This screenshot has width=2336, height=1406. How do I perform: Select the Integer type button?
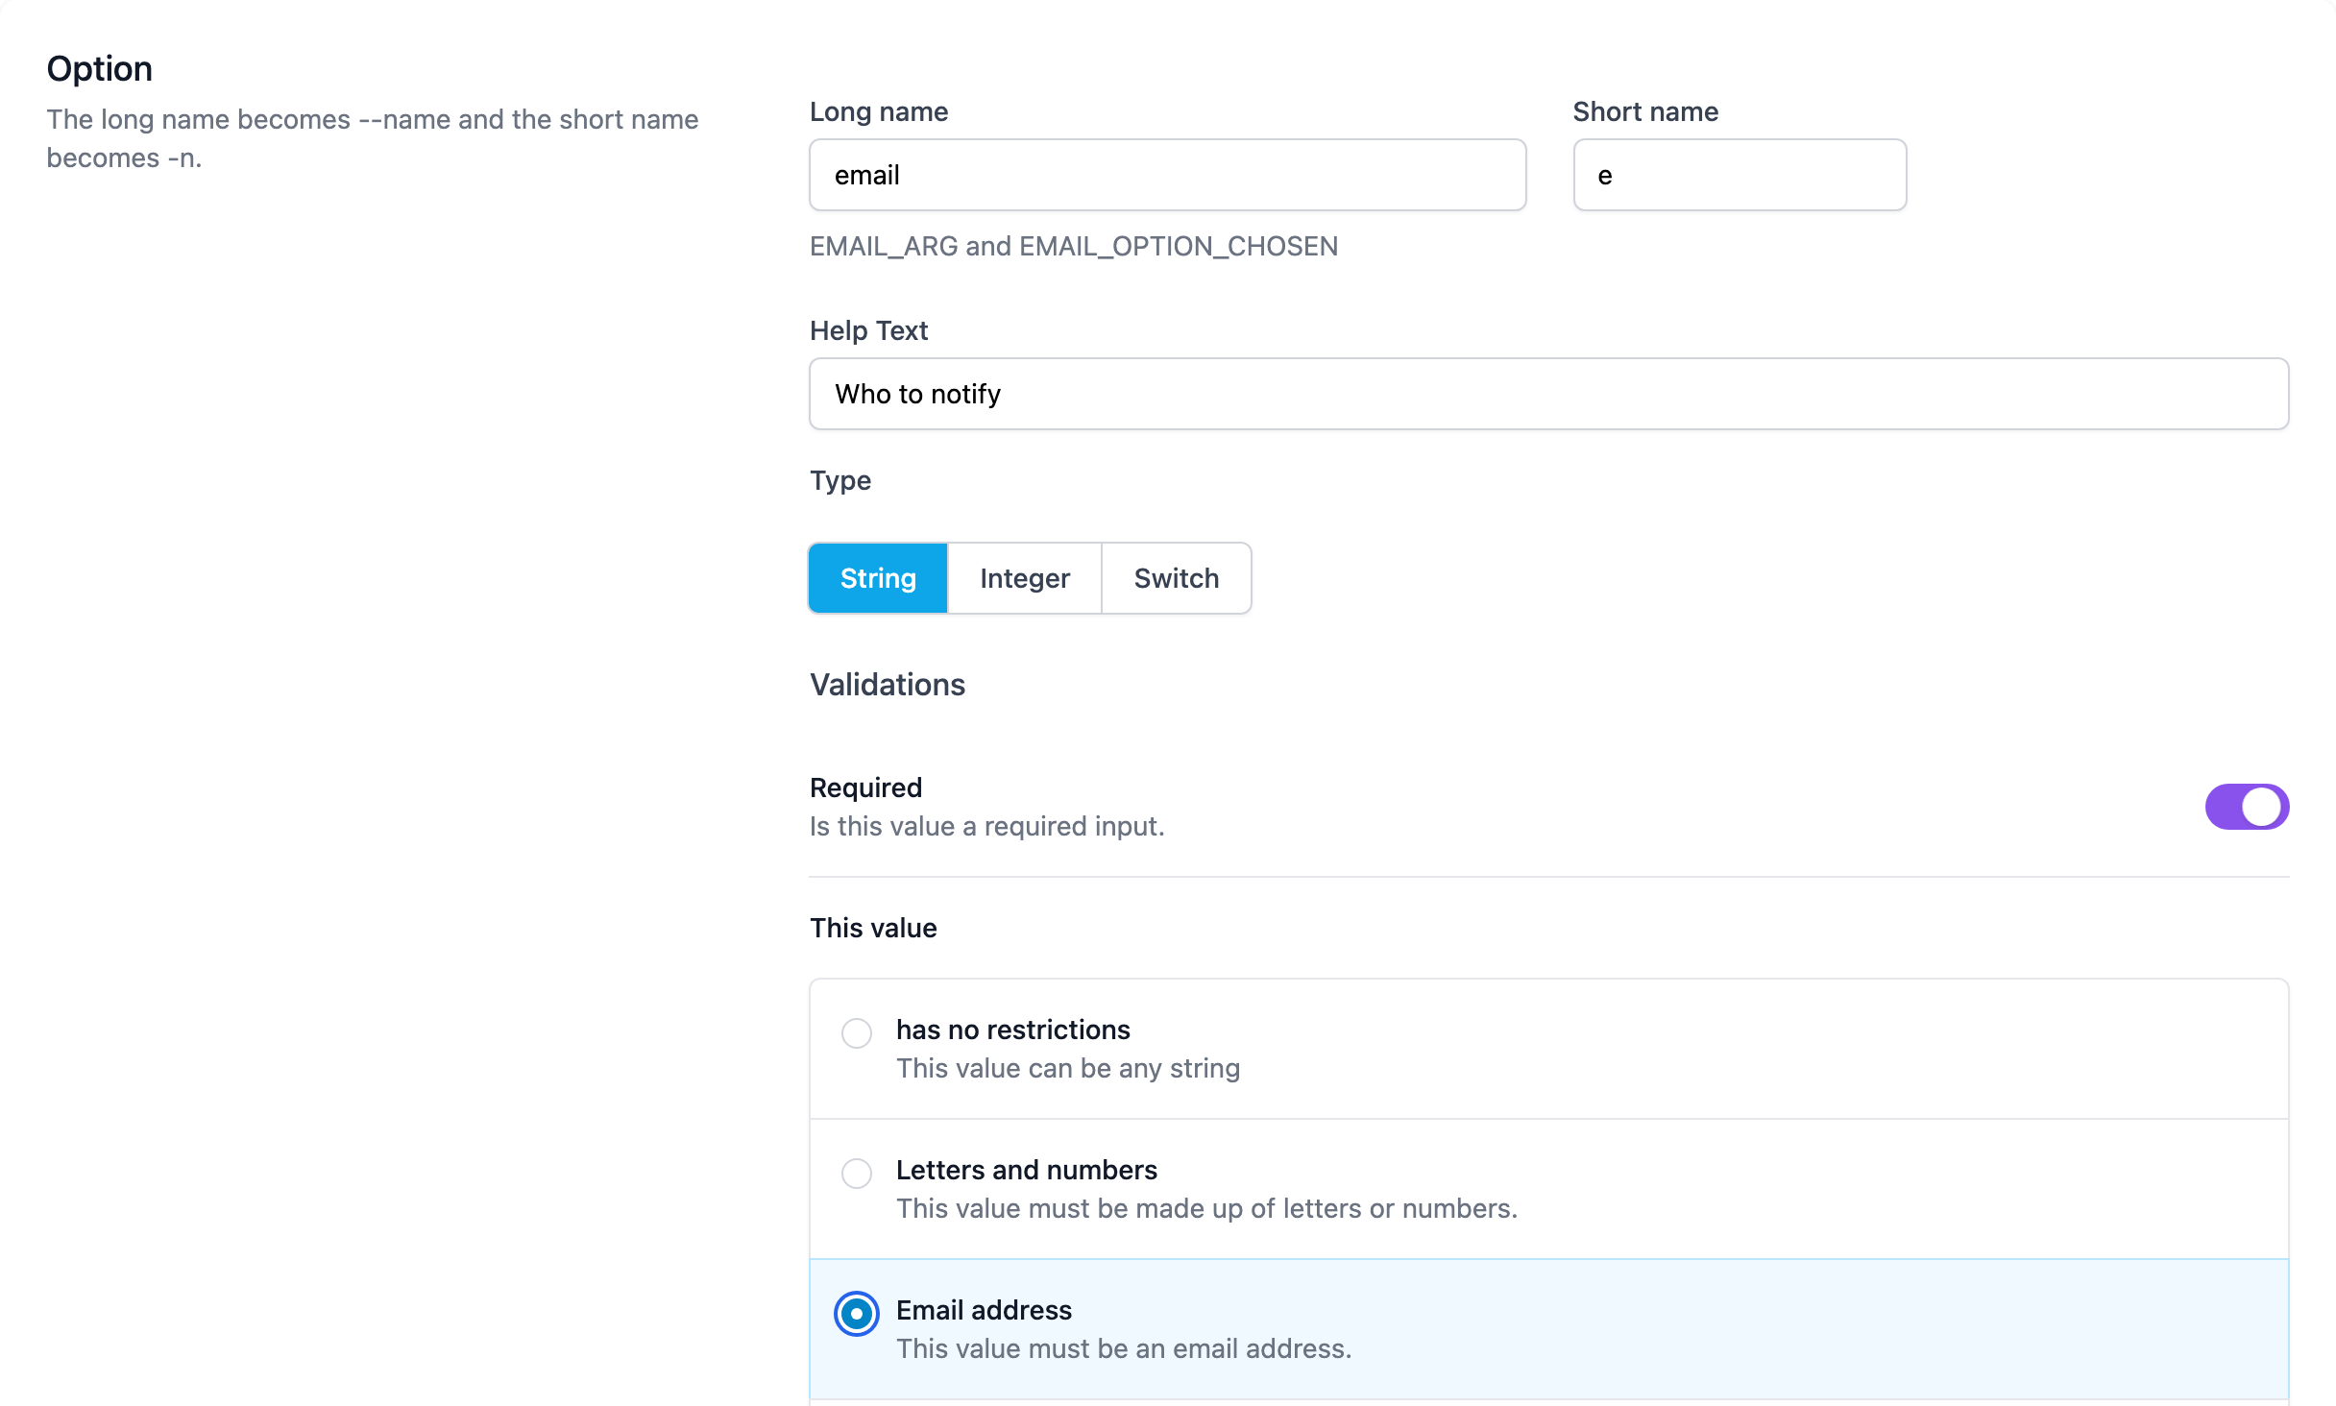[x=1024, y=578]
